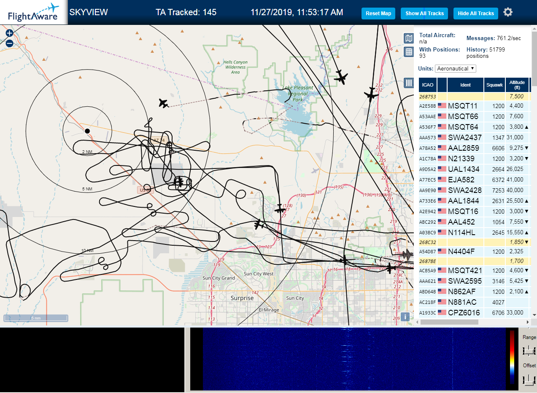The height and width of the screenshot is (393, 537).
Task: Select the aircraft beside the 232 route marker
Action: click(x=371, y=95)
